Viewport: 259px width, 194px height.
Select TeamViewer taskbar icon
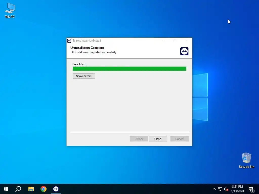coord(56,189)
